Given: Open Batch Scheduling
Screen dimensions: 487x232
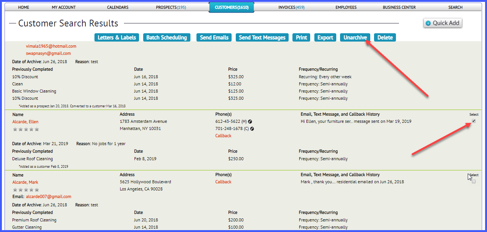Looking at the screenshot, I should (x=167, y=37).
